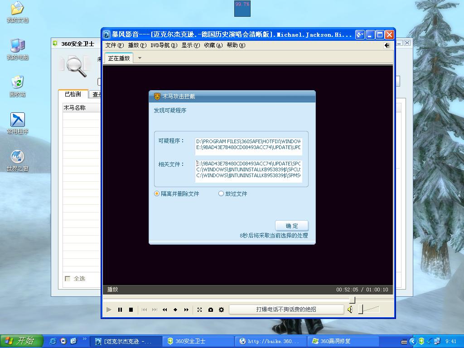464x348 pixels.
Task: Click the 99.7% floating widget at top
Action: [242, 9]
